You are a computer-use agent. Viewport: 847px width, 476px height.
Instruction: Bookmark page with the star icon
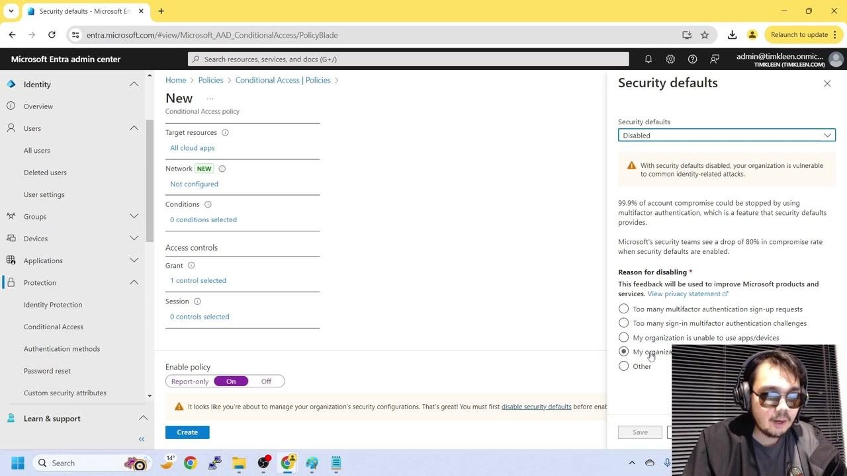point(705,35)
